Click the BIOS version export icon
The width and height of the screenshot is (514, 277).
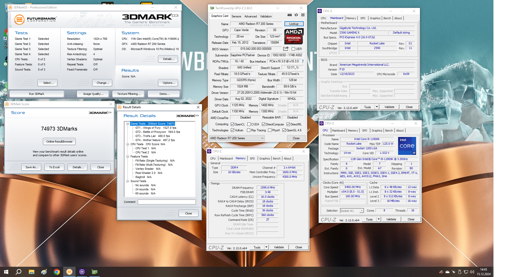click(x=286, y=49)
